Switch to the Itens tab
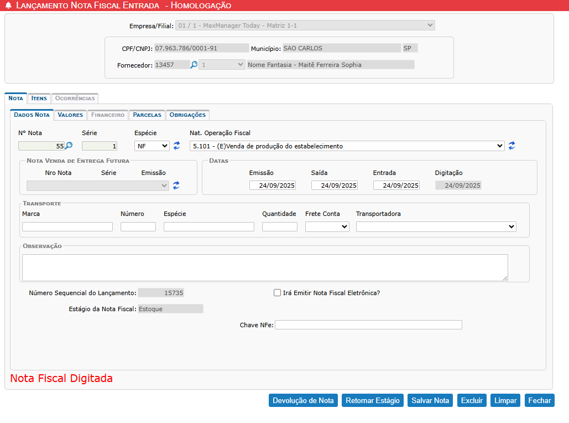 click(39, 99)
